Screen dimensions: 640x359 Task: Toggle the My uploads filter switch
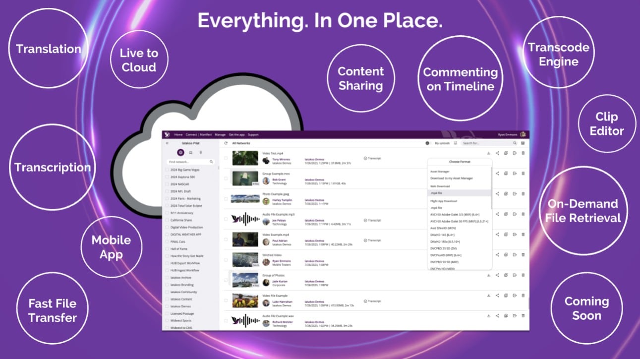(x=427, y=143)
